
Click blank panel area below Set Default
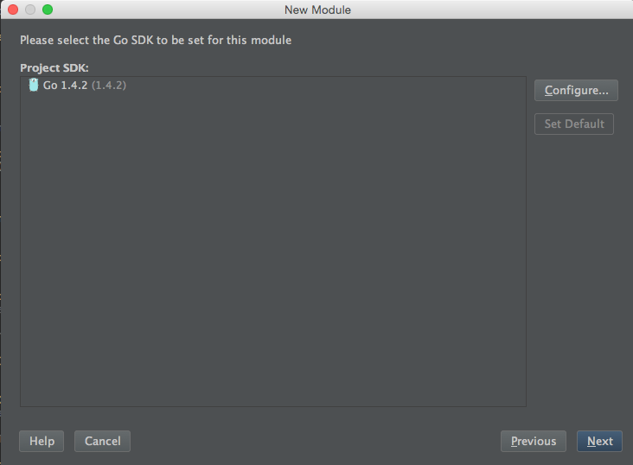coord(578,263)
